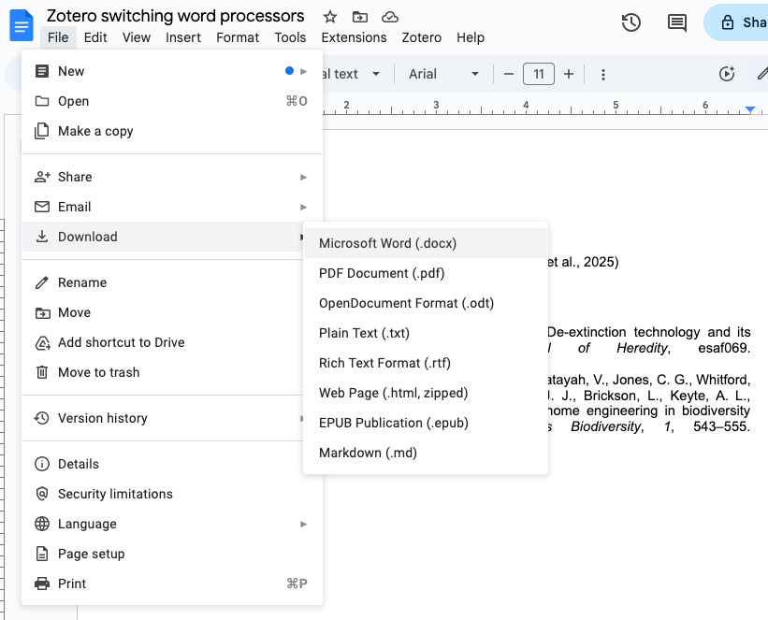Click the Biodiversity journal name in the reference
Image resolution: width=768 pixels, height=620 pixels.
click(606, 426)
